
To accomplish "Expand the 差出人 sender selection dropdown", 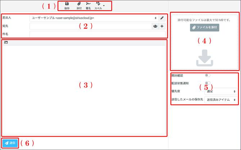I will coord(94,18).
